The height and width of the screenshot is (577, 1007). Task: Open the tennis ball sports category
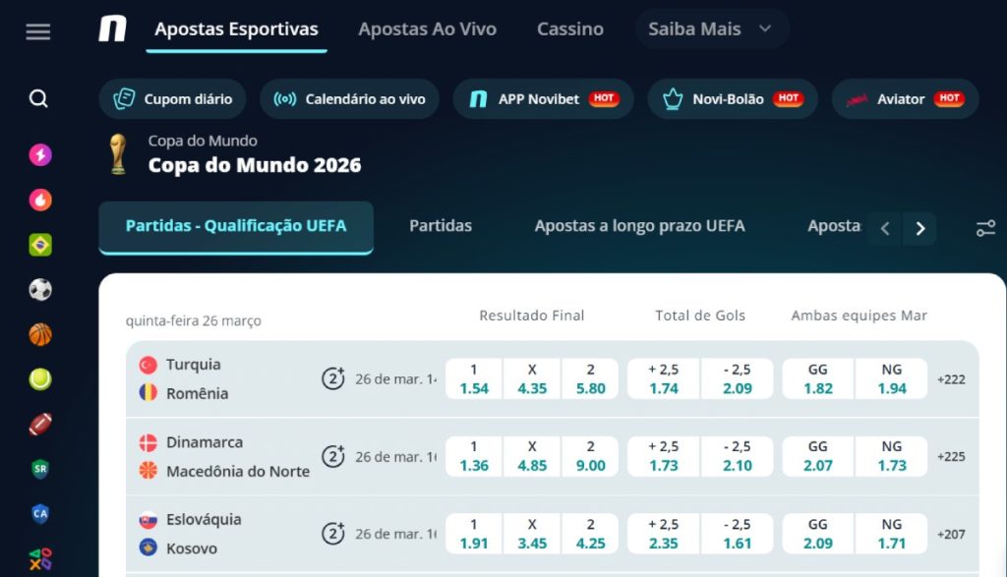(37, 381)
